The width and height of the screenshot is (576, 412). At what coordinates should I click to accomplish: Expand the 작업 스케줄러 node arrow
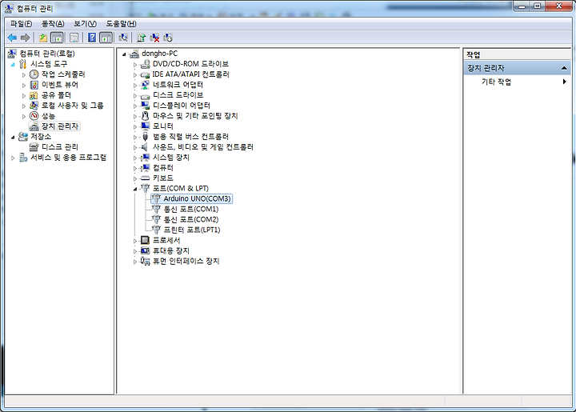click(x=24, y=75)
